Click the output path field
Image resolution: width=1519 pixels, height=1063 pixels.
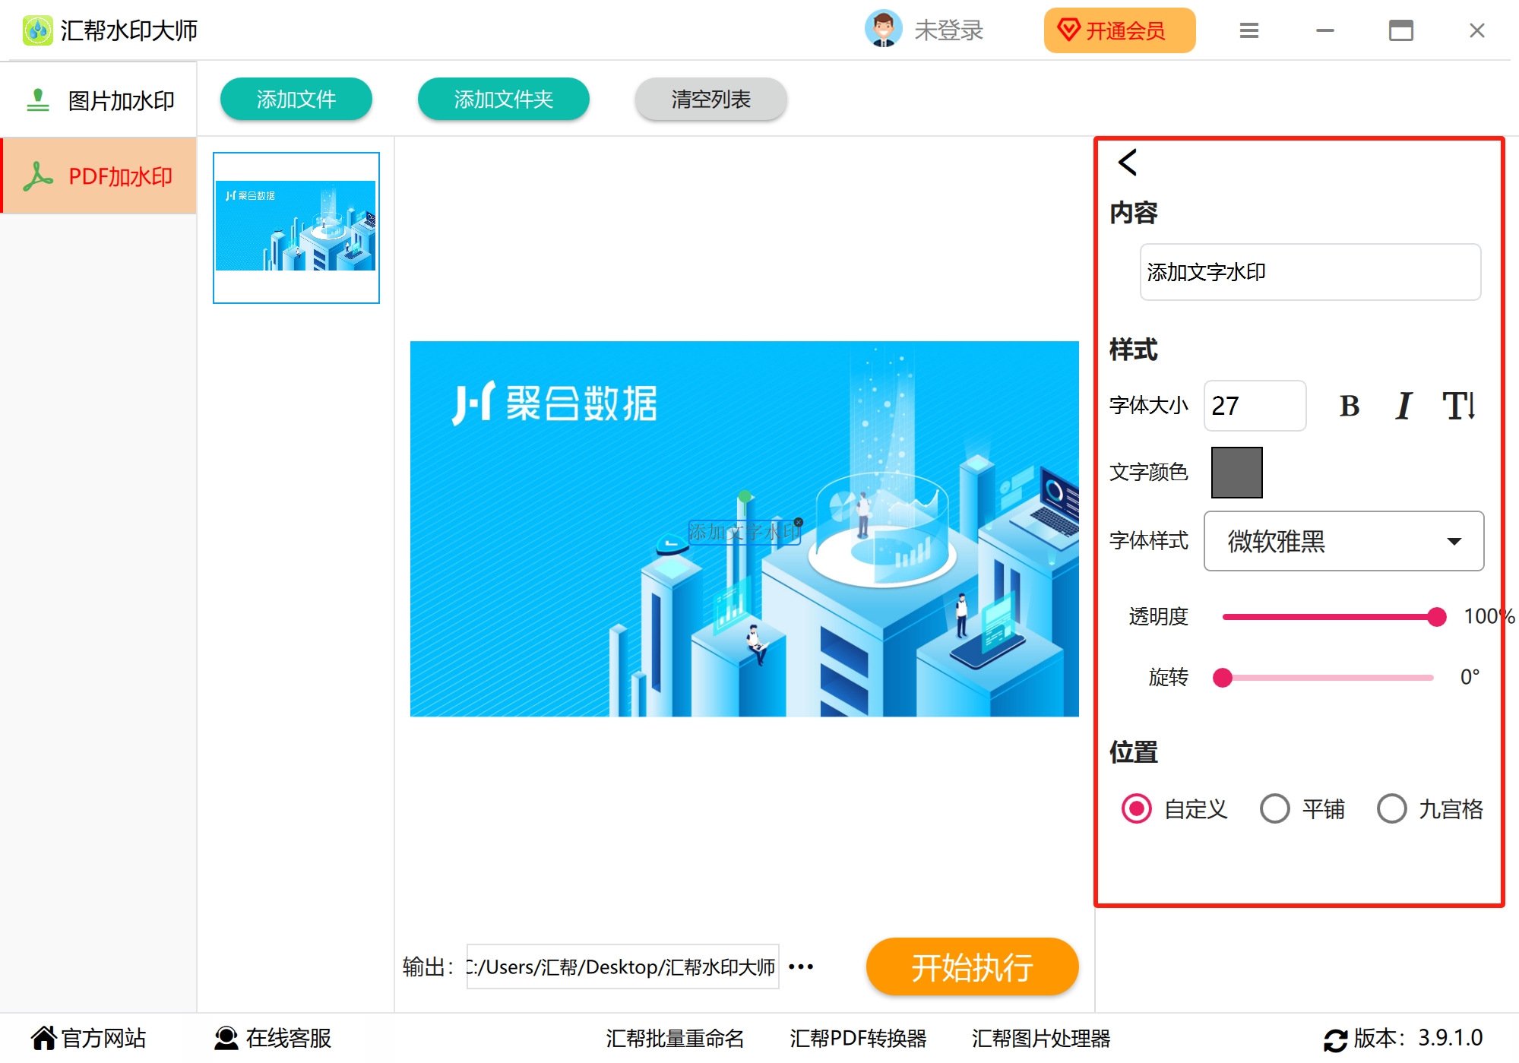(x=622, y=967)
